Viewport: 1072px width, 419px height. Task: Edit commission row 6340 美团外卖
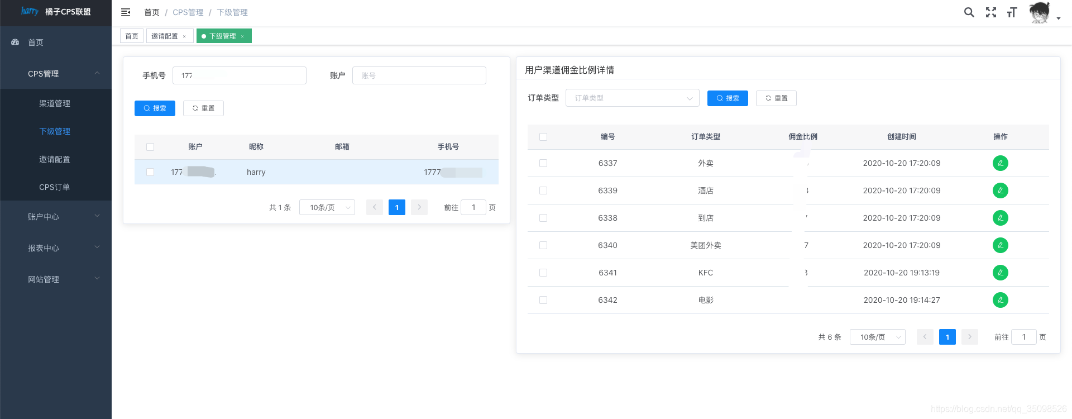click(x=1001, y=245)
